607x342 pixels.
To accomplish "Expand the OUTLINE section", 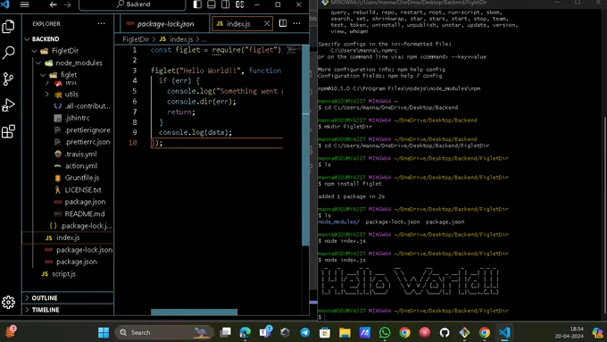I will 68,298.
